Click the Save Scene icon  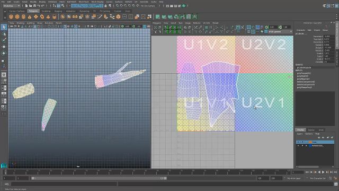pyautogui.click(x=34, y=6)
